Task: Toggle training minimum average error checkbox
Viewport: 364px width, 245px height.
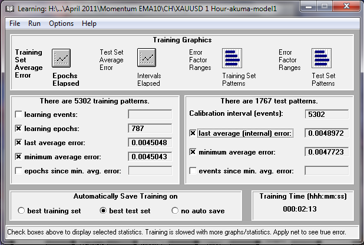Action: click(18, 156)
